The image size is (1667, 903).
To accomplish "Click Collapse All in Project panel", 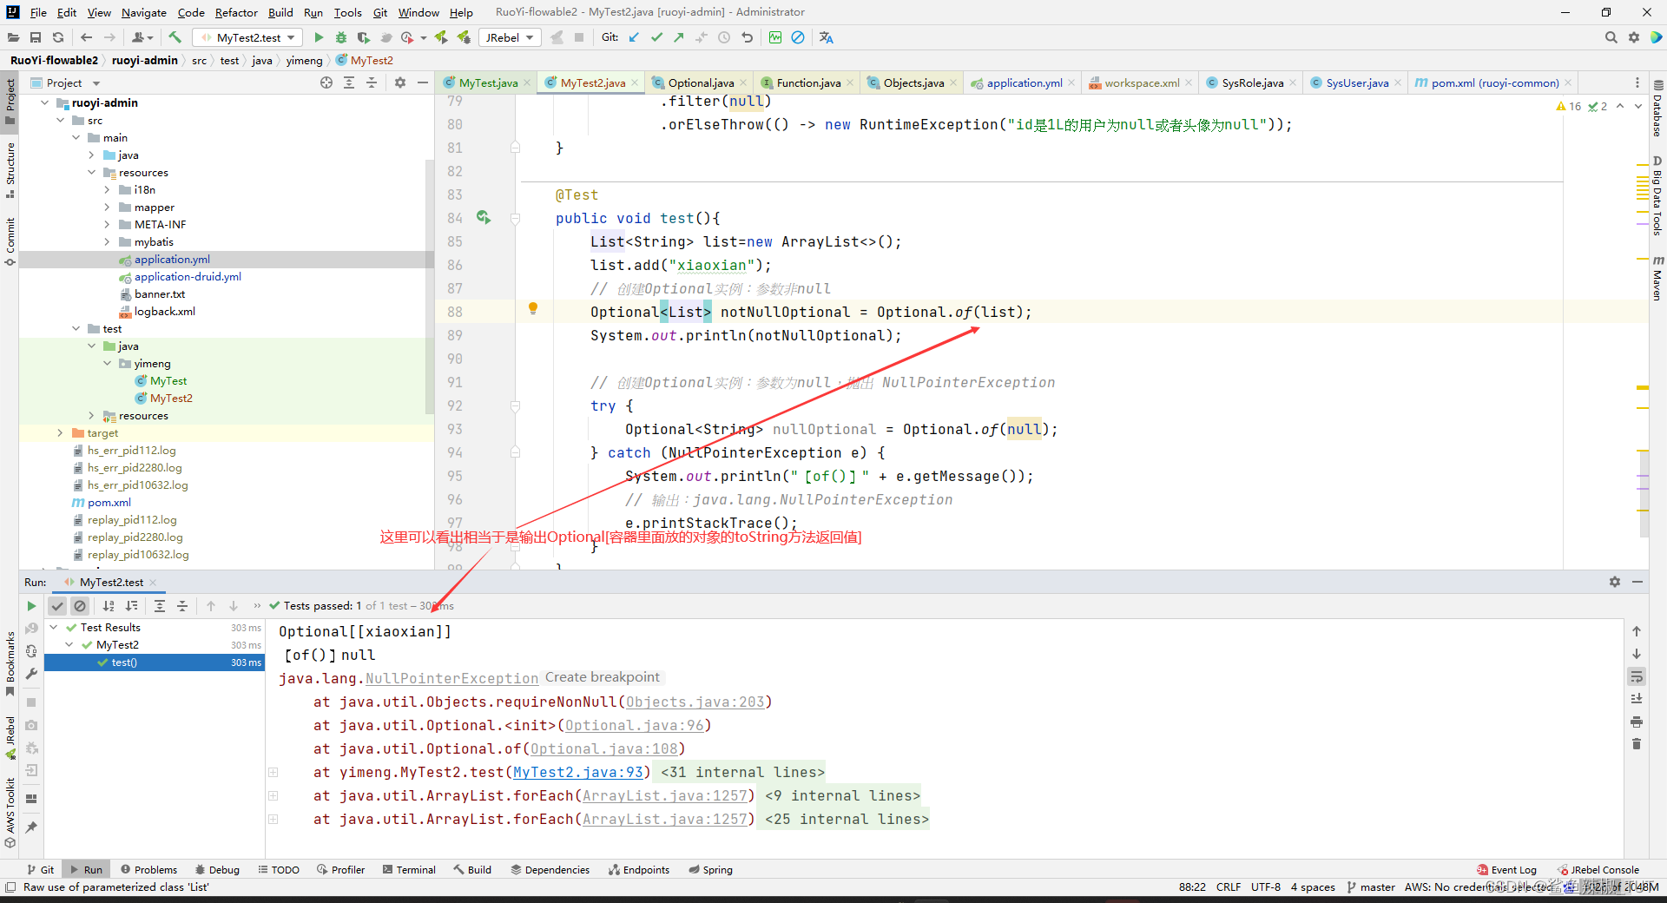I will [372, 82].
